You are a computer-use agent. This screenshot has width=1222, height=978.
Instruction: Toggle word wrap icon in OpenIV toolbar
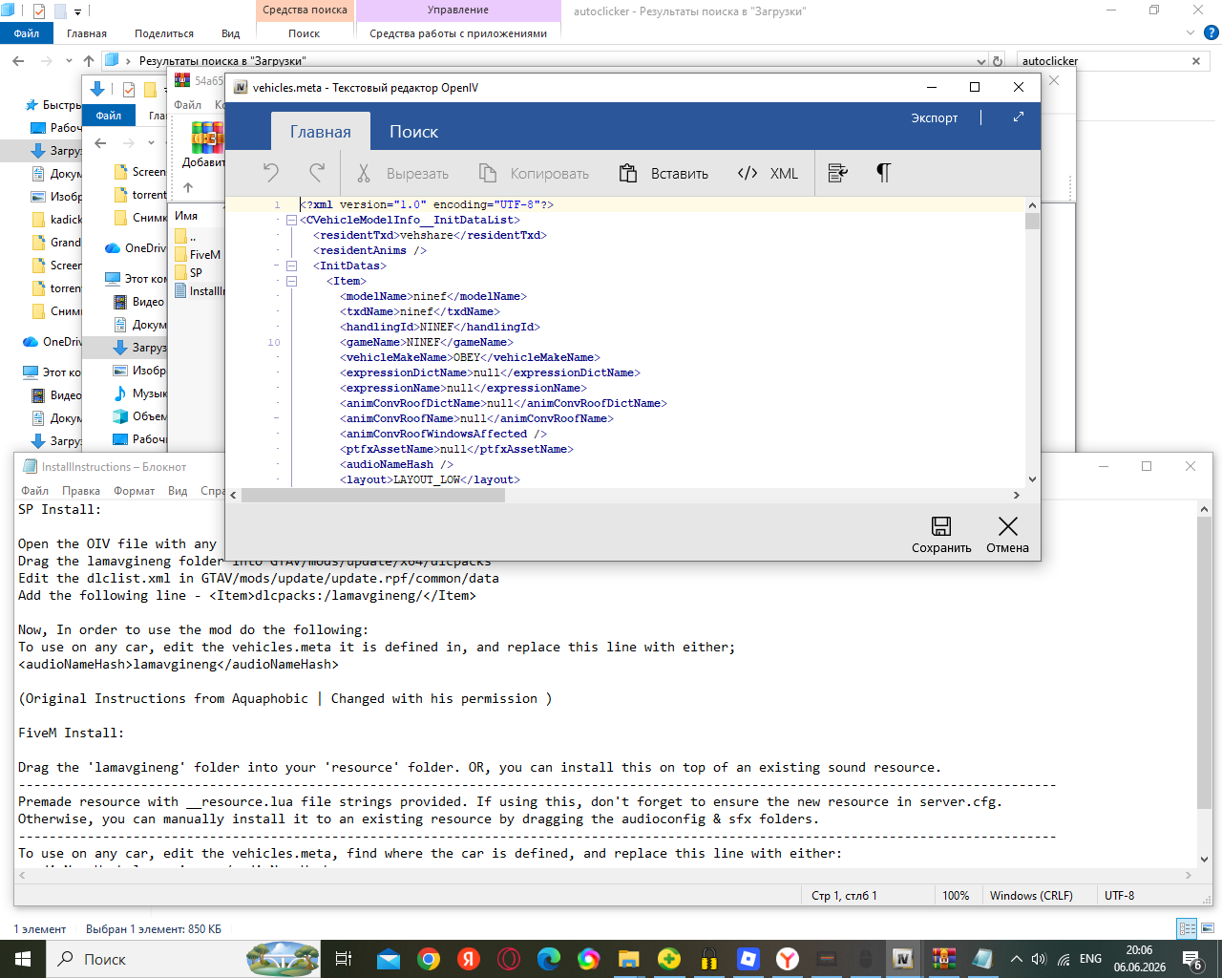(x=838, y=173)
